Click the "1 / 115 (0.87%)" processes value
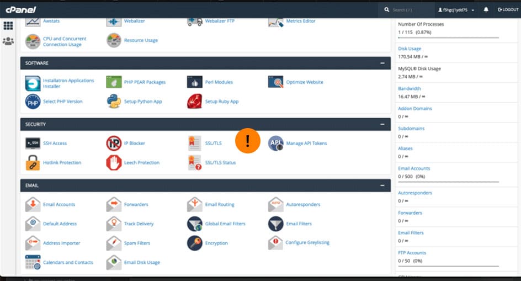 pyautogui.click(x=414, y=32)
